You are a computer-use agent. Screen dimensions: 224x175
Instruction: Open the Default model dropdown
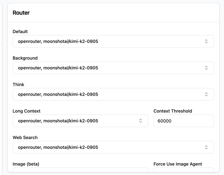point(113,41)
